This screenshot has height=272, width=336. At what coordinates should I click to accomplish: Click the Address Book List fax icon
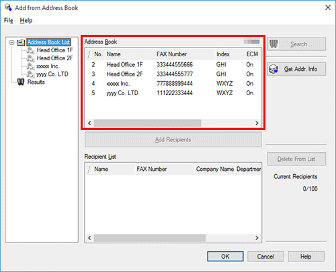(21, 42)
